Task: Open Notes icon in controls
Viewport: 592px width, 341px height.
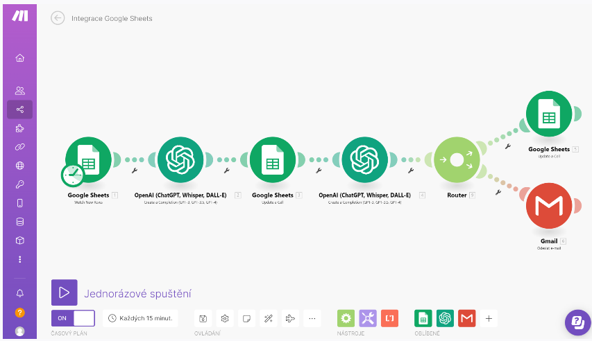Action: click(x=246, y=318)
